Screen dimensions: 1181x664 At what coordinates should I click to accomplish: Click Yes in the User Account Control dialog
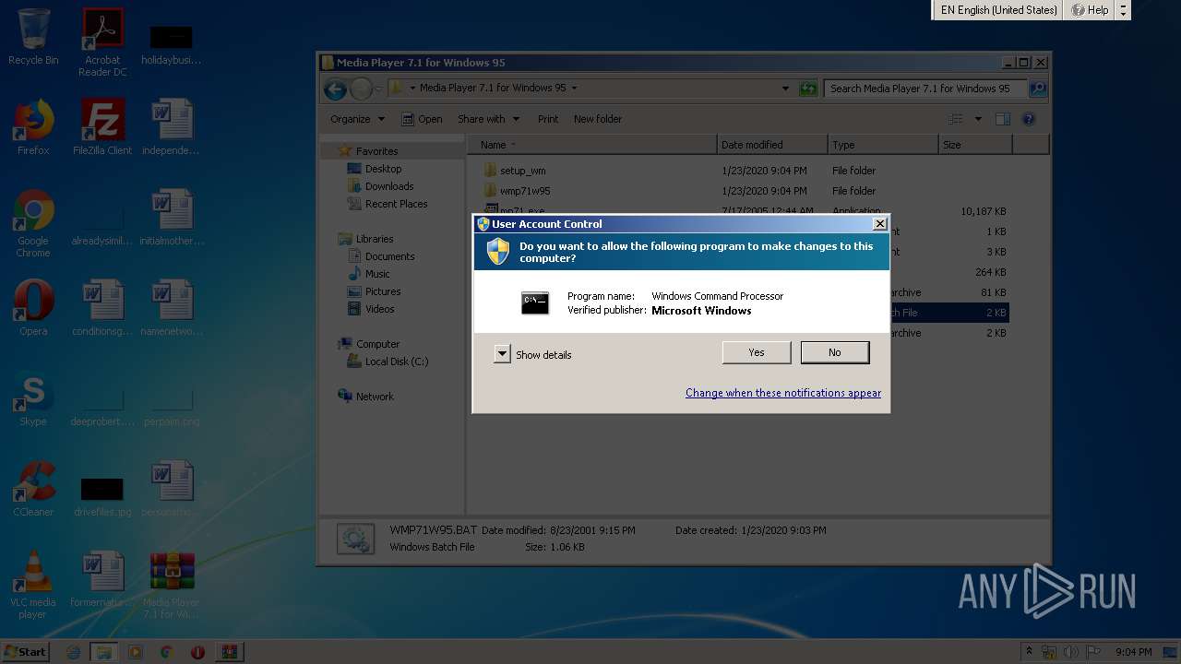pyautogui.click(x=757, y=352)
